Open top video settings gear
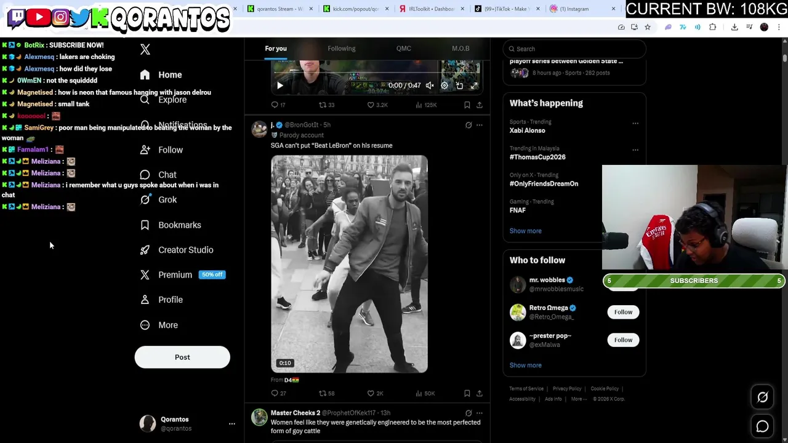788x443 pixels. click(444, 86)
